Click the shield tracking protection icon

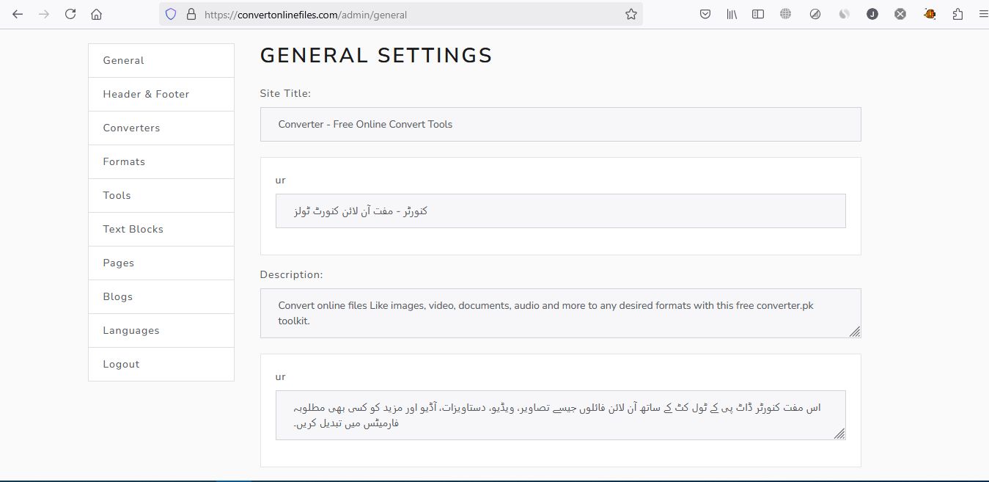coord(171,14)
